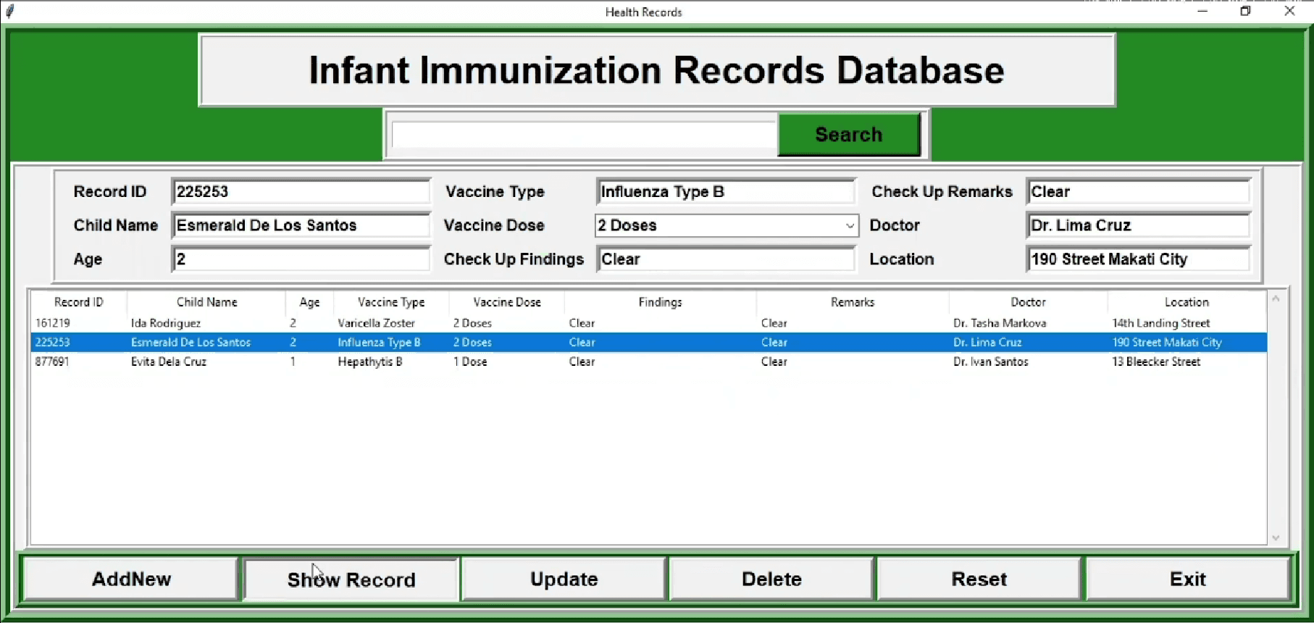
Task: Click the Record ID input field
Action: point(301,192)
